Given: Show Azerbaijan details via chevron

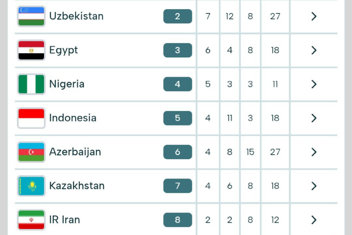Looking at the screenshot, I should 314,152.
